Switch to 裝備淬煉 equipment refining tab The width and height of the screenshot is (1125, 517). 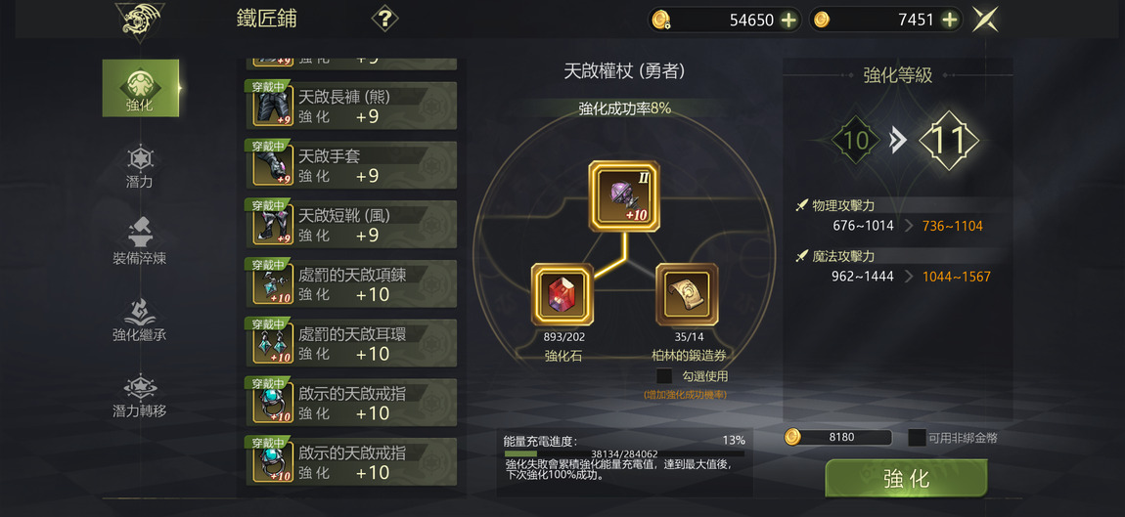(140, 242)
